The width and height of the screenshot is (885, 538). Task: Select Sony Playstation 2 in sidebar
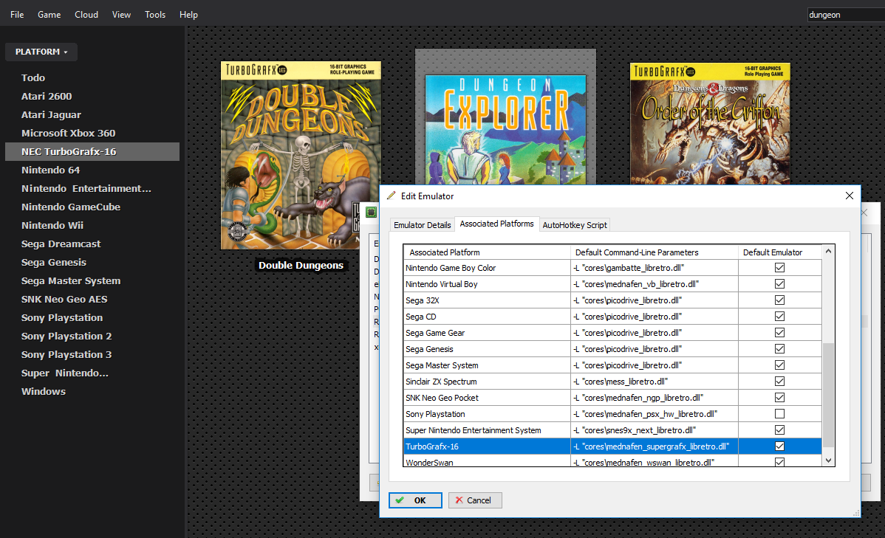66,336
